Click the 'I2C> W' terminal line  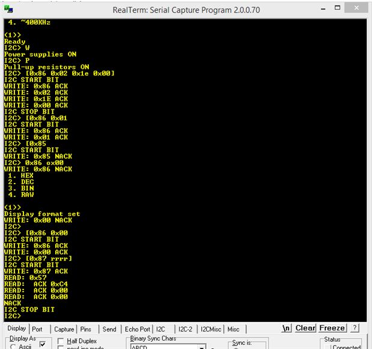(x=17, y=48)
